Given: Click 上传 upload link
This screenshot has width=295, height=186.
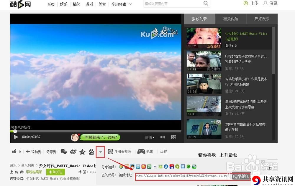Looking at the screenshot, I should click(x=254, y=3).
